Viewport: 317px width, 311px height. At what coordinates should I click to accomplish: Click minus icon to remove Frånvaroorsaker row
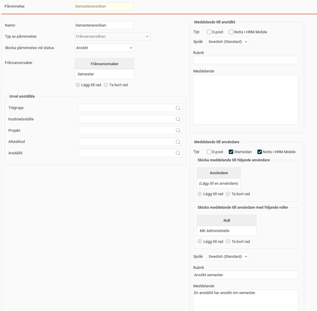(106, 85)
